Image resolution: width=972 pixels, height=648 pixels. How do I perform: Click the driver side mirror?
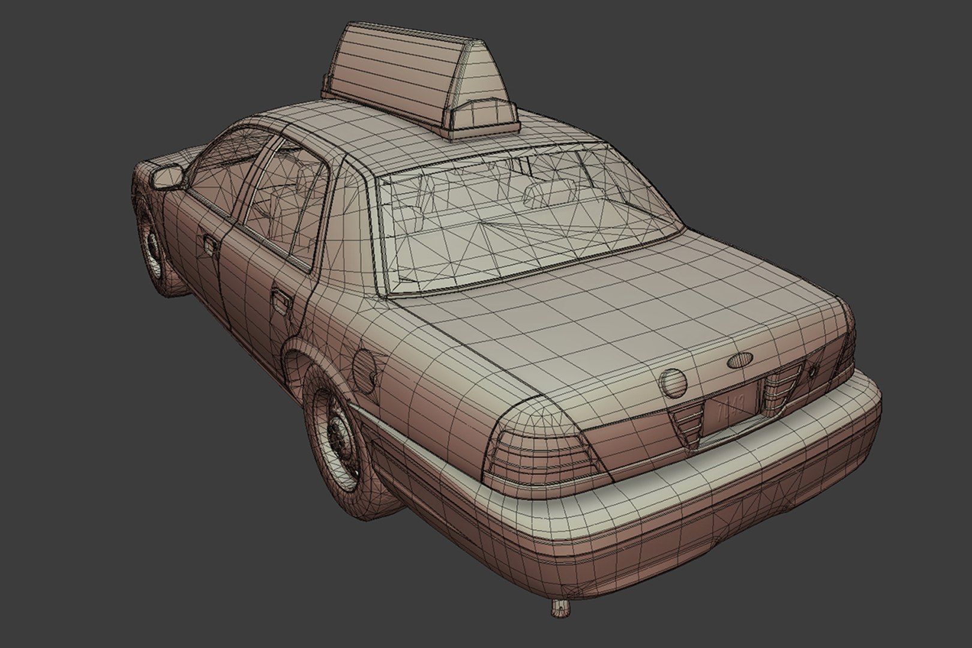click(x=167, y=177)
